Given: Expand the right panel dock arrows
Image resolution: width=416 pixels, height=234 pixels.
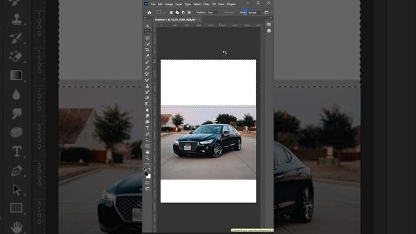Looking at the screenshot, I should pos(271,18).
